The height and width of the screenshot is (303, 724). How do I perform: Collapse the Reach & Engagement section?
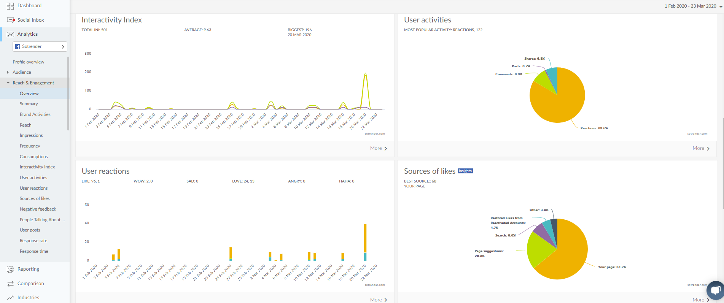click(8, 83)
